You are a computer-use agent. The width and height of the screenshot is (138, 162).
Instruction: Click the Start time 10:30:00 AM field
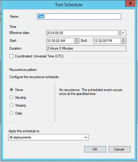click(x=60, y=41)
